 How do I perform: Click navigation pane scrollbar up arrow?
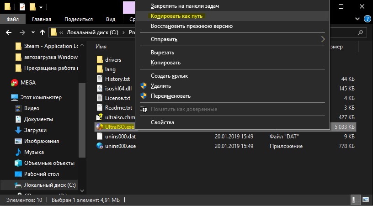tap(82, 45)
